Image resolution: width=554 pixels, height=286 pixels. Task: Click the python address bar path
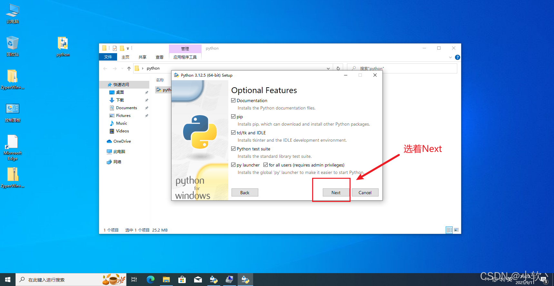coord(153,68)
